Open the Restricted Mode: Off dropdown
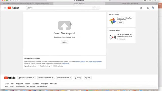 [64, 78]
